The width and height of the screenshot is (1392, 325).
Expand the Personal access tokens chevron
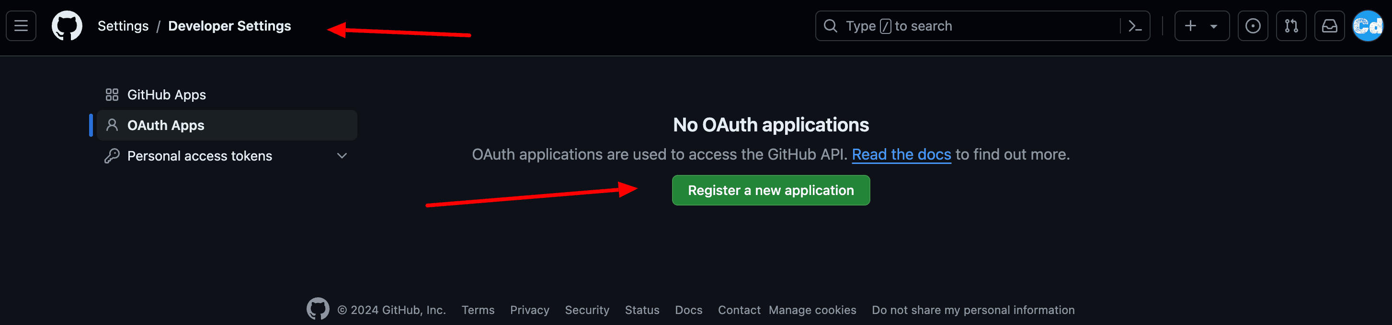pyautogui.click(x=342, y=156)
